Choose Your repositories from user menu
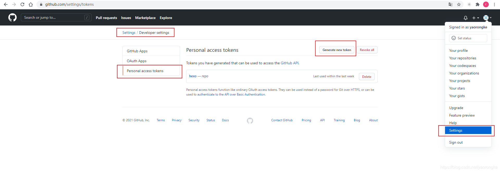Screen dimensions: 500x172 click(463, 58)
